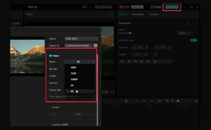Click the microphone record icon in timeline

click(126, 101)
